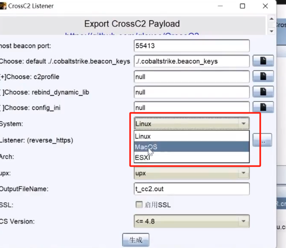Maximize the CrossC2 Listener window
Screen dimensions: 286x248
(243, 6)
